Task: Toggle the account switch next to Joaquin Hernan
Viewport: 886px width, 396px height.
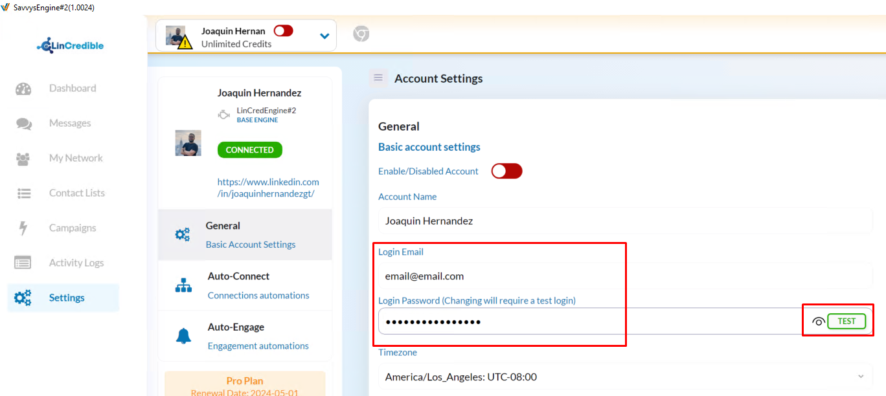Action: pyautogui.click(x=284, y=30)
